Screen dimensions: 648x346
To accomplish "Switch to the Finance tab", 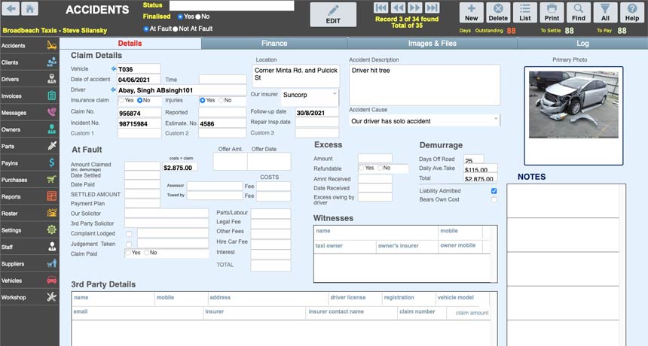I will click(x=274, y=44).
